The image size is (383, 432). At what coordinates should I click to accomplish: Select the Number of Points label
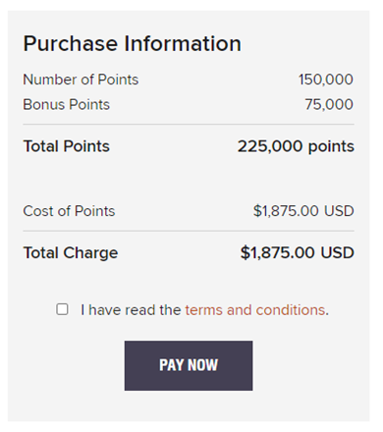pyautogui.click(x=81, y=80)
